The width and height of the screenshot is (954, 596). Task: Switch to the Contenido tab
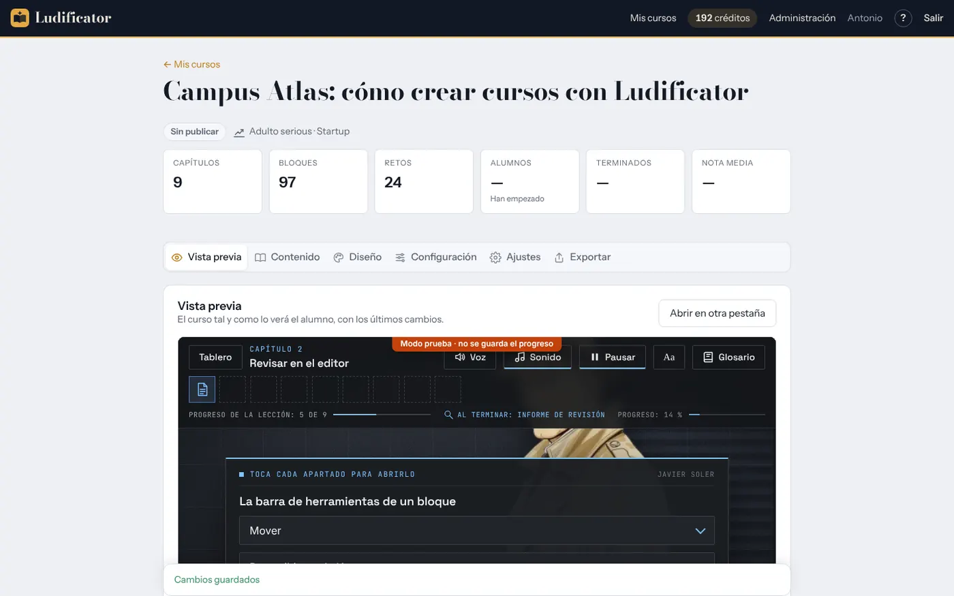287,257
